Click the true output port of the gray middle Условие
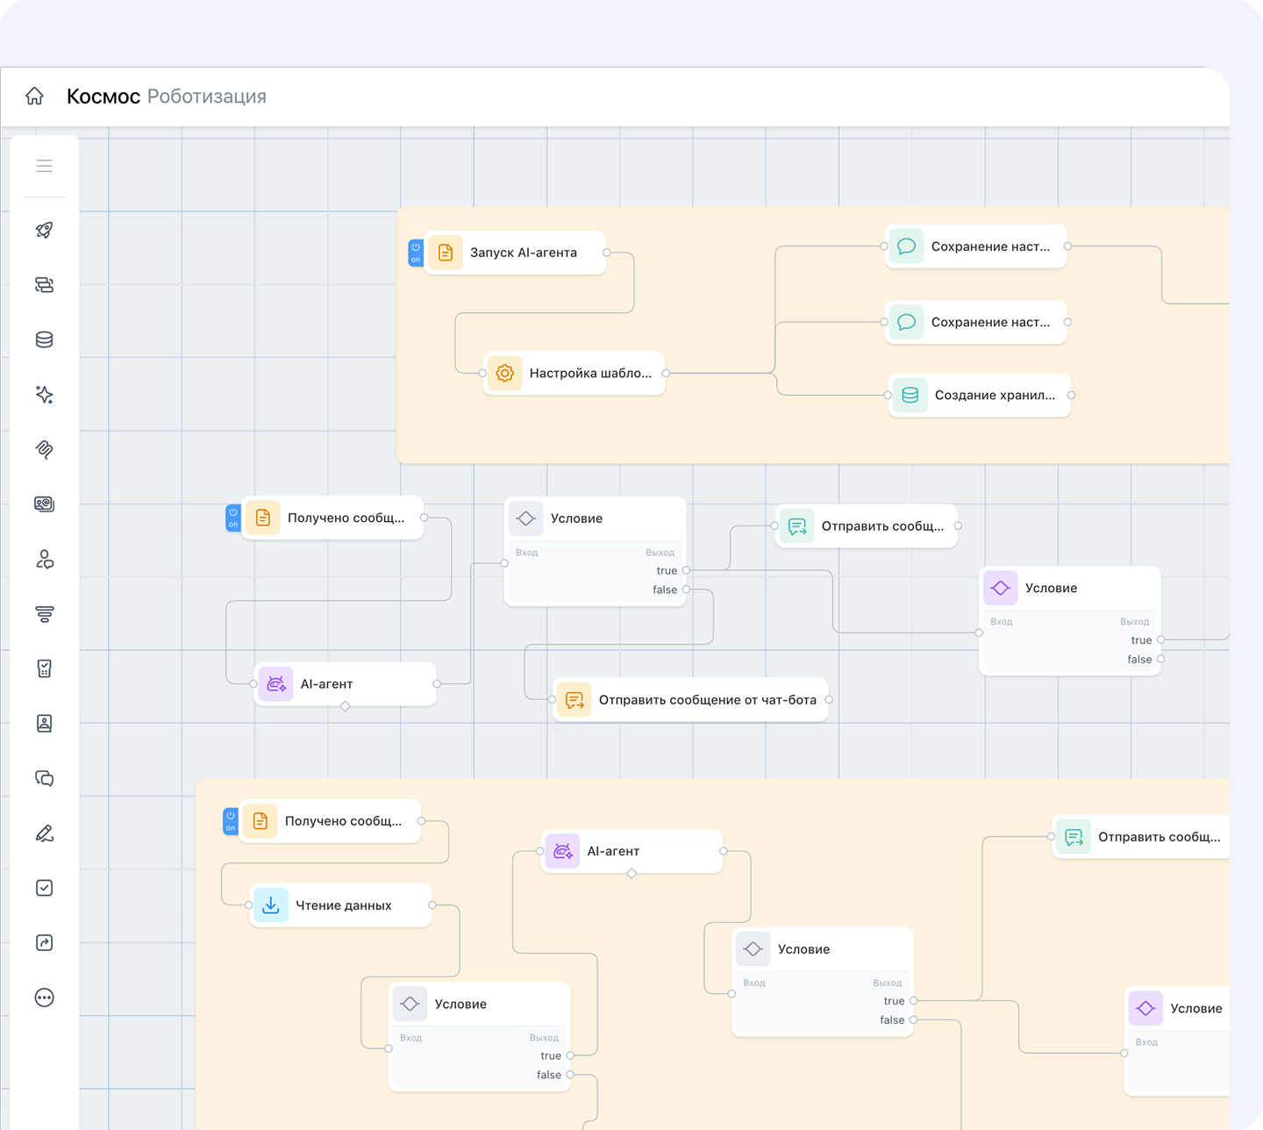The width and height of the screenshot is (1263, 1130). (686, 570)
